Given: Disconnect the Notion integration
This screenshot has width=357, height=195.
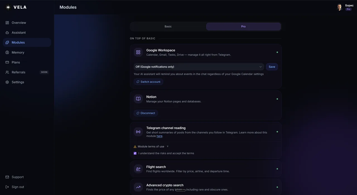Looking at the screenshot, I should pyautogui.click(x=146, y=113).
